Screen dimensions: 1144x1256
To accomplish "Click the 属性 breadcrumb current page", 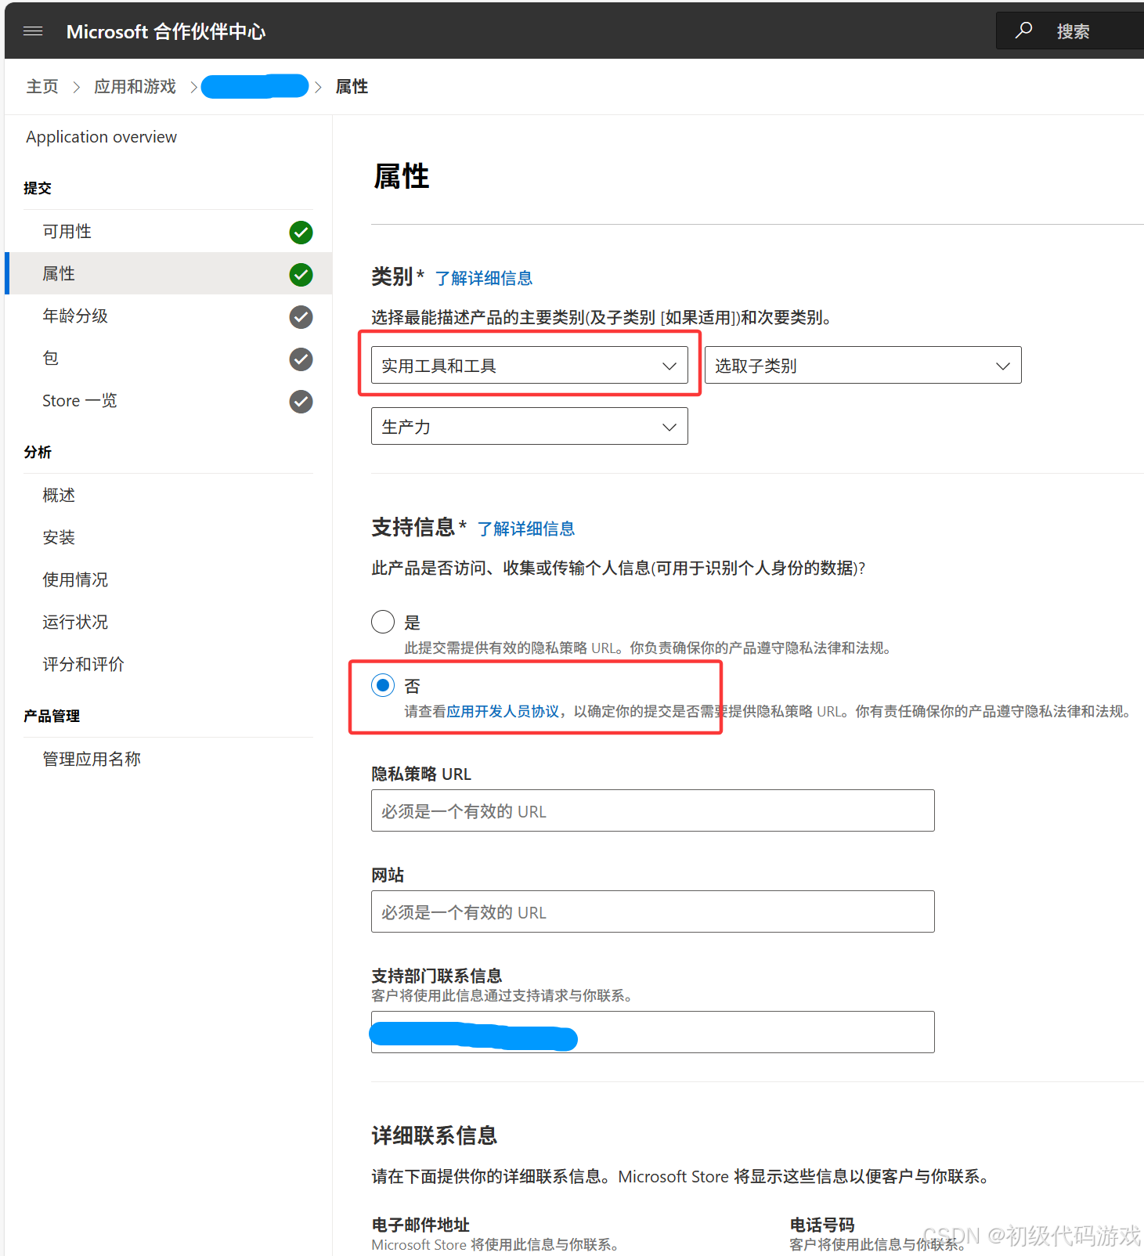I will tap(352, 86).
